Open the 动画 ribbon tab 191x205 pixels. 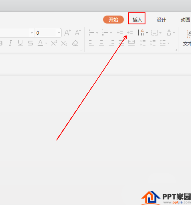(185, 20)
